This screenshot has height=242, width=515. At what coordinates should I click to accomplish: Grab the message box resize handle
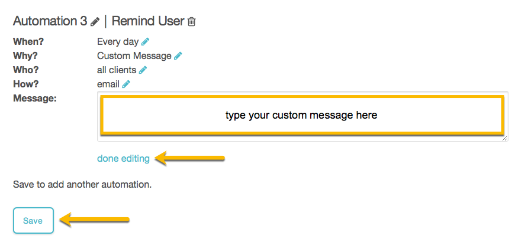coord(504,138)
